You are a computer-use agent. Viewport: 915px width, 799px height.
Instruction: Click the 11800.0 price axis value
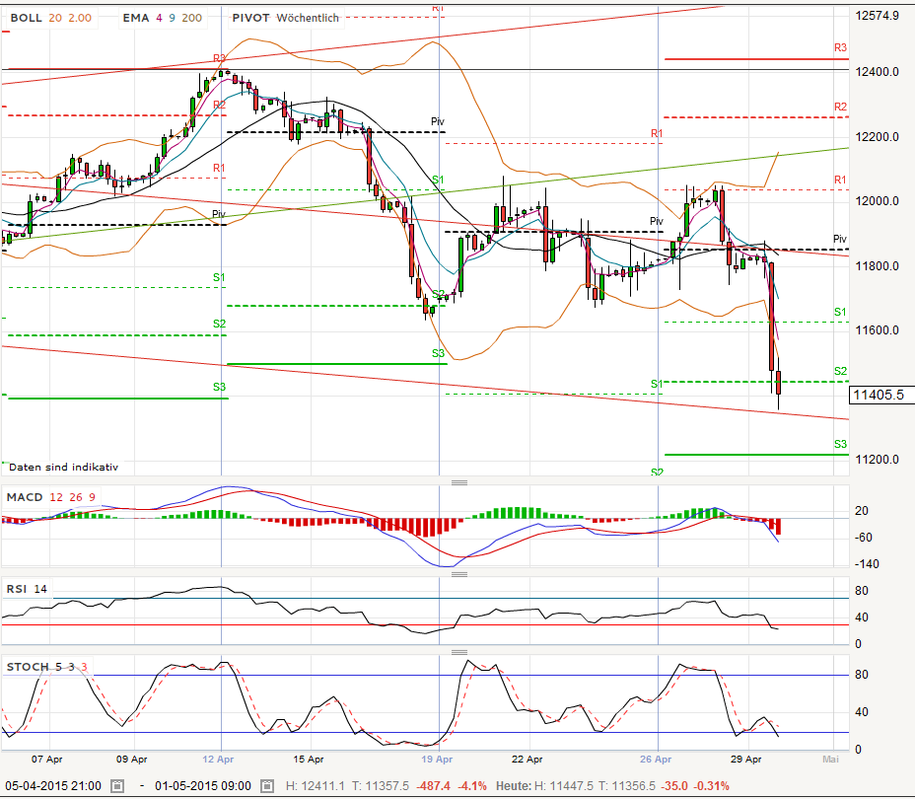878,266
